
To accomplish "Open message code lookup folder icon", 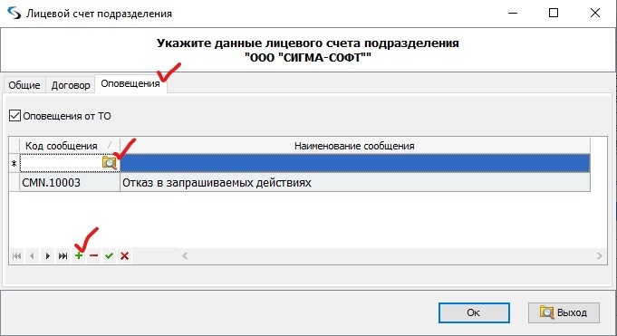I will coord(109,162).
